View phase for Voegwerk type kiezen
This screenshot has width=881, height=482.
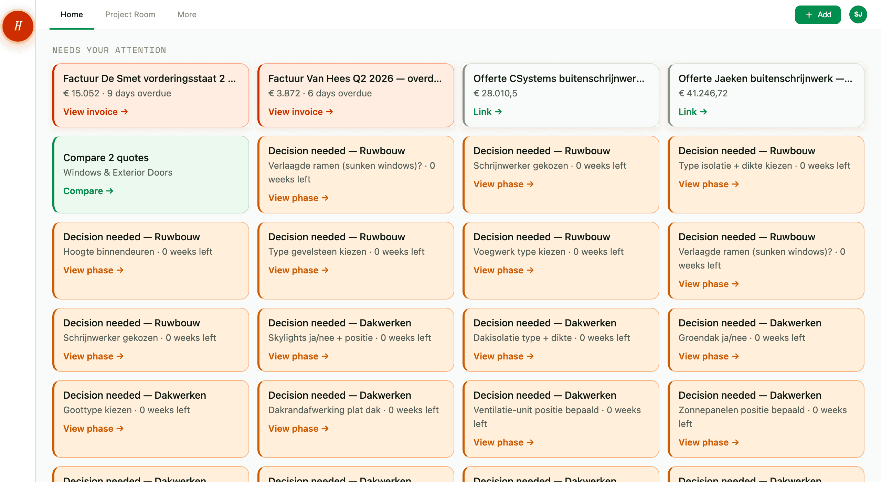[x=503, y=270]
